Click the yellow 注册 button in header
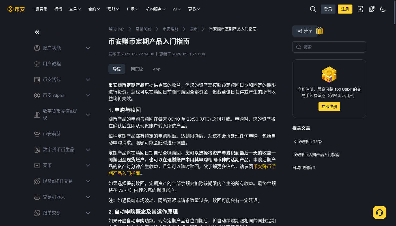The width and height of the screenshot is (396, 226). point(345,9)
